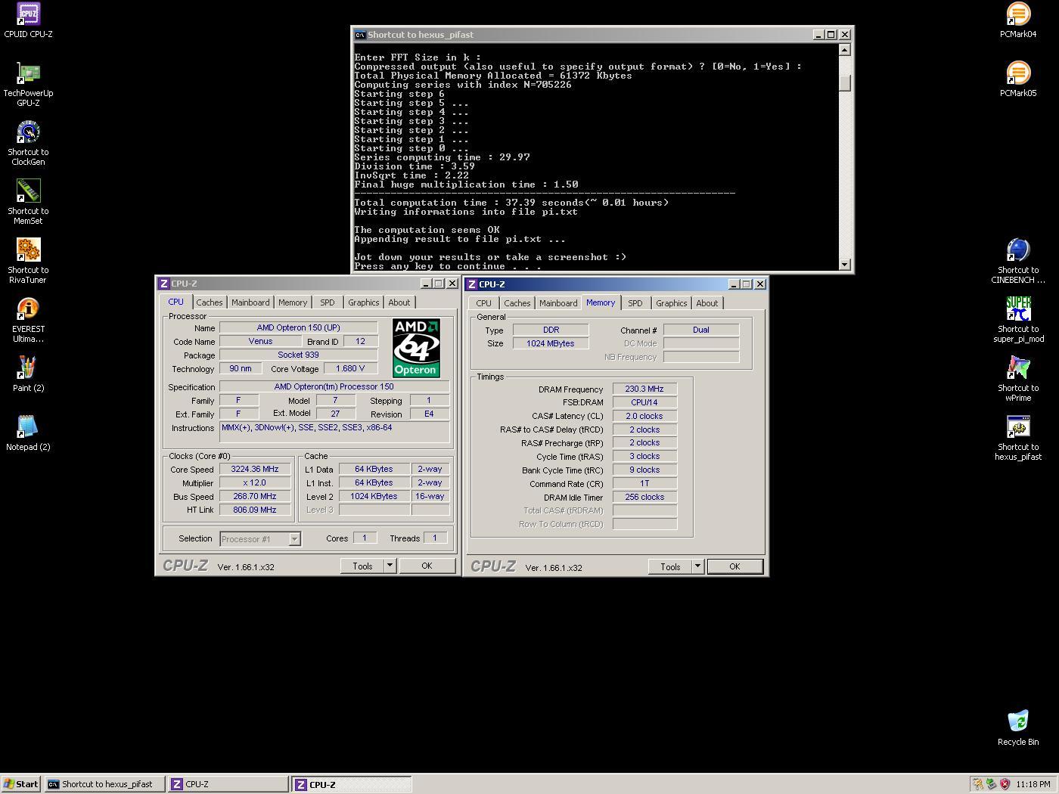Click console scrollbar up arrow
This screenshot has height=794, width=1059.
pos(845,50)
